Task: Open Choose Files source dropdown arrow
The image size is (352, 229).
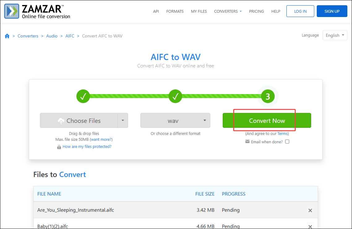Action: pyautogui.click(x=123, y=121)
